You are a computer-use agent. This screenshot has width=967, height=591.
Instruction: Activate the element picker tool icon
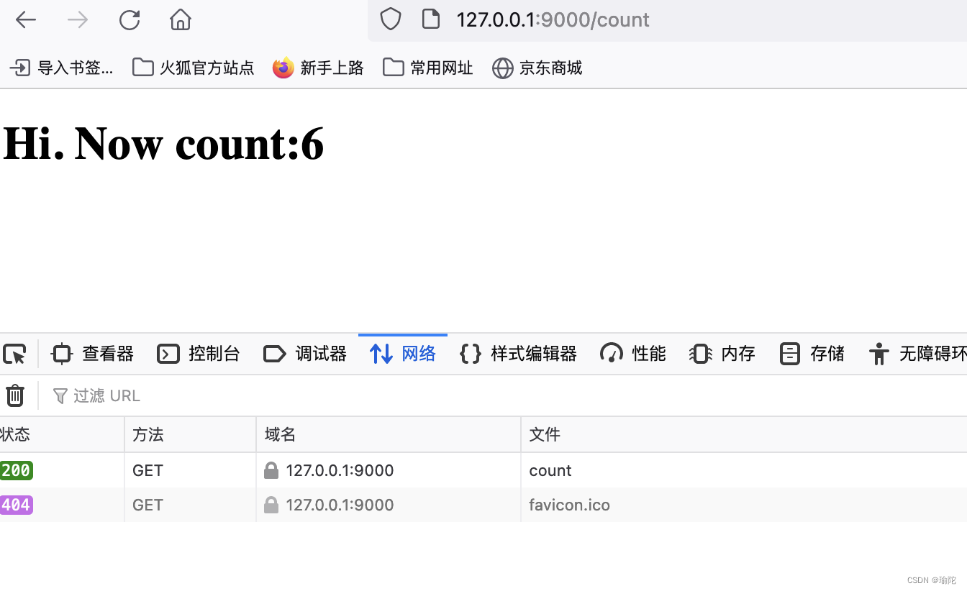[15, 354]
